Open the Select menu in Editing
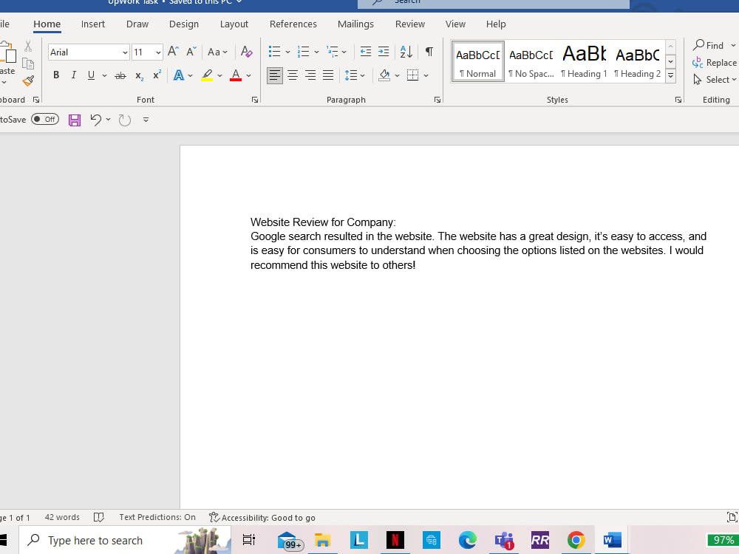 714,80
